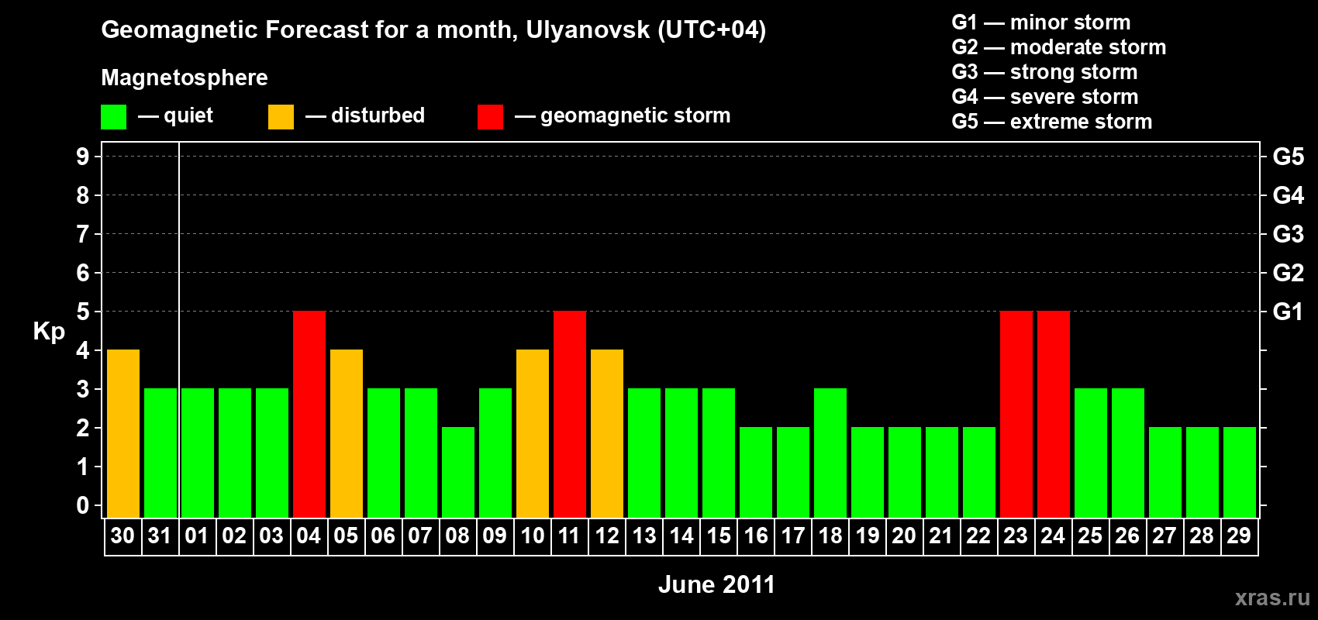Click date label '29' on the axis

(1239, 536)
